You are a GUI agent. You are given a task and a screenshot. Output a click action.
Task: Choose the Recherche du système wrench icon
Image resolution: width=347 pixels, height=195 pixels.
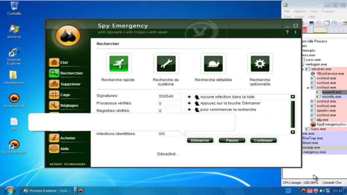tap(166, 64)
